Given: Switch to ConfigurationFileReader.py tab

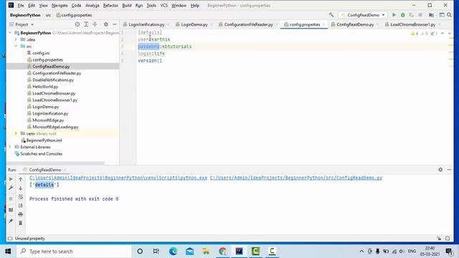Looking at the screenshot, I should (248, 24).
